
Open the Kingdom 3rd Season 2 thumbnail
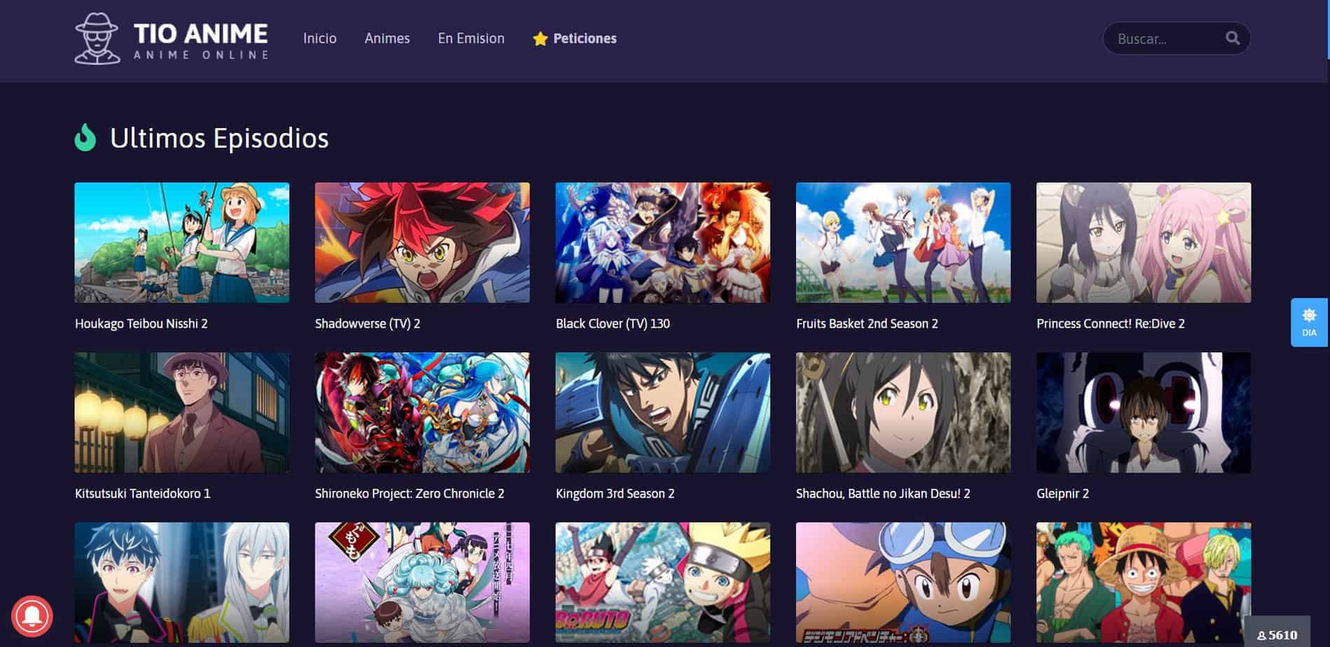click(662, 412)
